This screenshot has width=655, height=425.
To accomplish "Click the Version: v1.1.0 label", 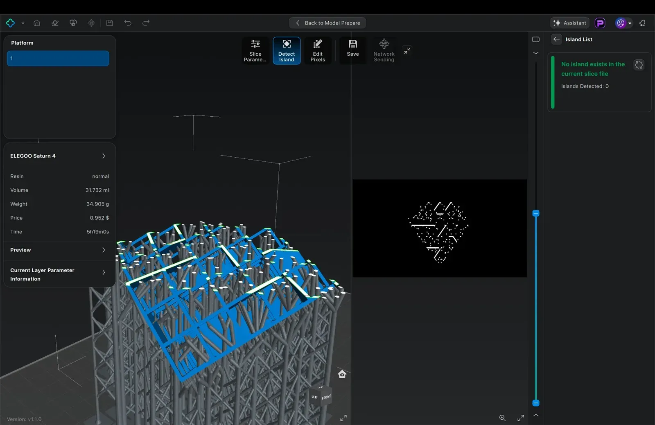I will [24, 419].
